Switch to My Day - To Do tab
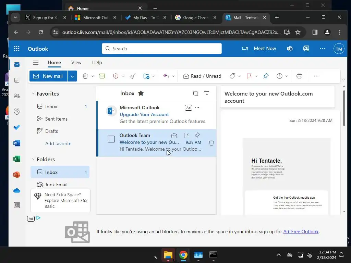 pyautogui.click(x=146, y=18)
